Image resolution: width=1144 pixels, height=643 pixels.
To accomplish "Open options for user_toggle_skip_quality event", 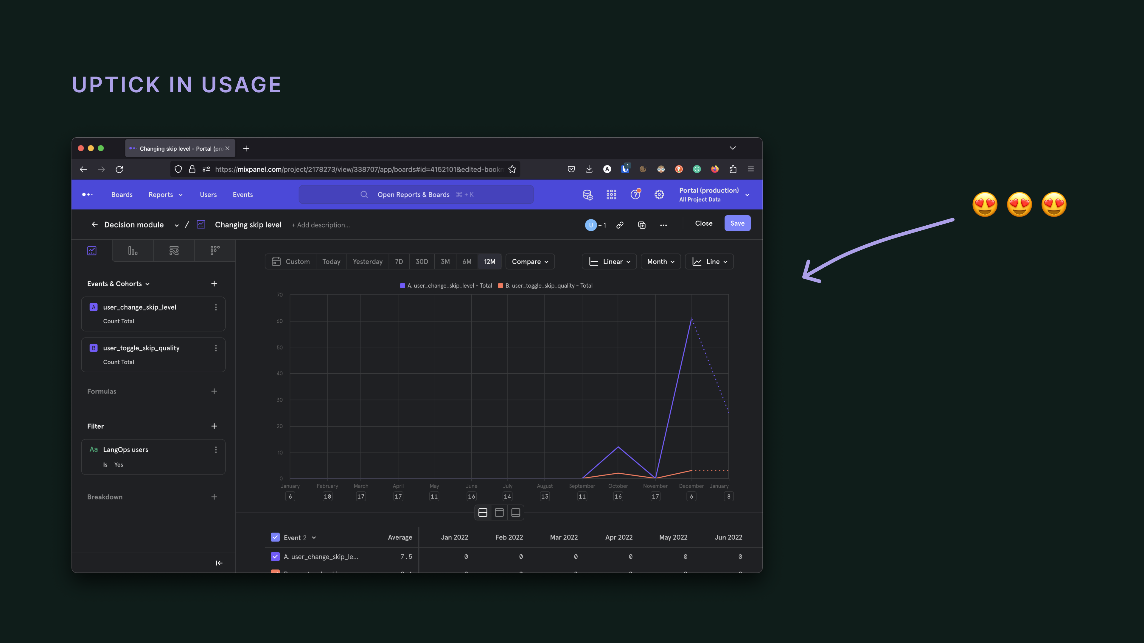I will [x=216, y=348].
